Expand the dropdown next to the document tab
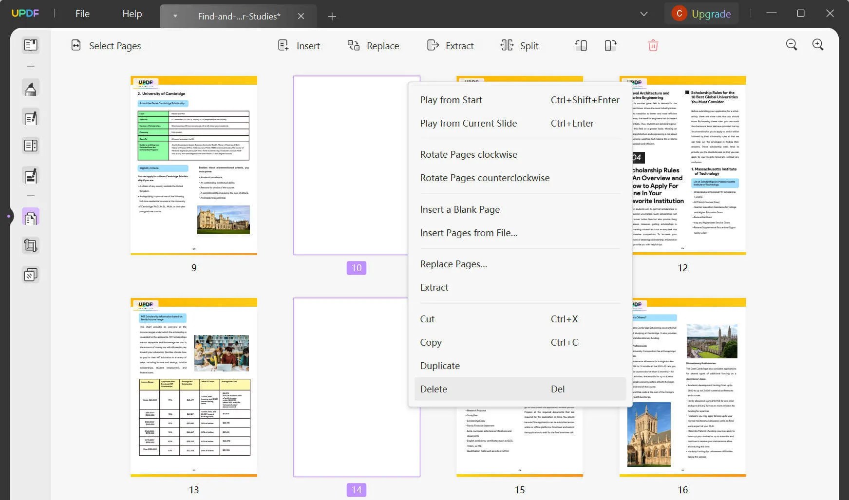Image resolution: width=849 pixels, height=500 pixels. click(x=174, y=16)
